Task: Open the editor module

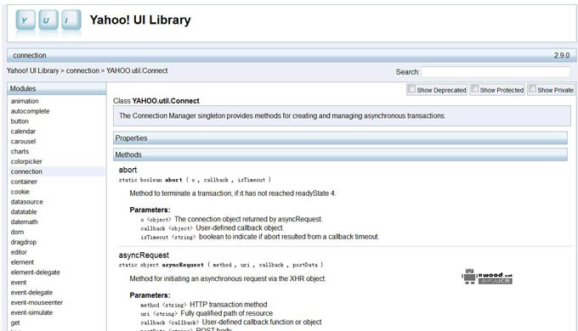Action: [19, 252]
